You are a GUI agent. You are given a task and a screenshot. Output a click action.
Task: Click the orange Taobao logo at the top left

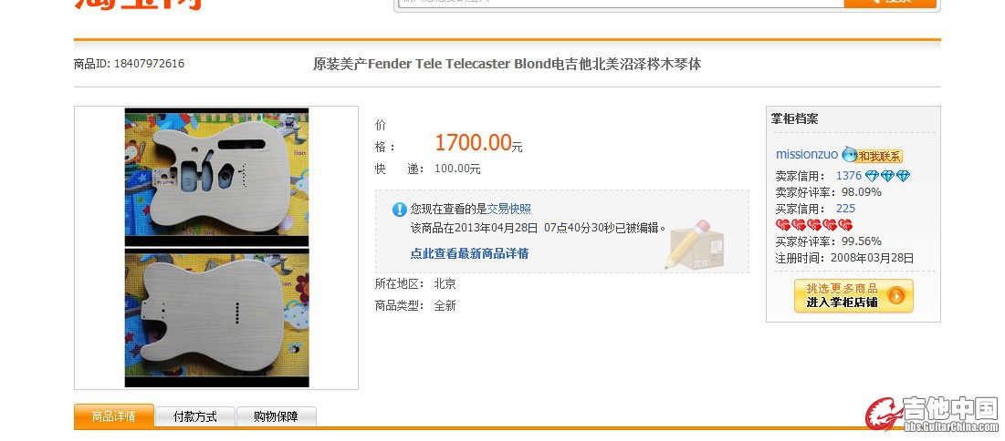(139, 5)
